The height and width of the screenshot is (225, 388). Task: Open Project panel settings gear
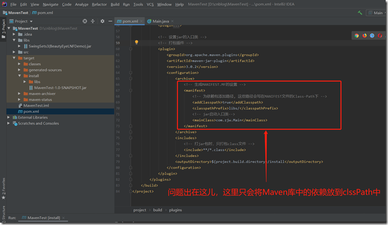(x=103, y=21)
